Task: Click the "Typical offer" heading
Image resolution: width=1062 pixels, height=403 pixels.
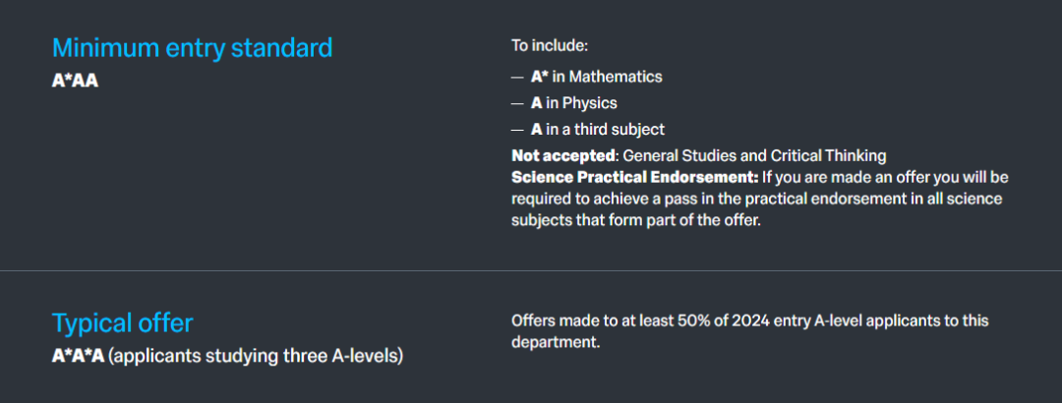Action: (x=122, y=323)
